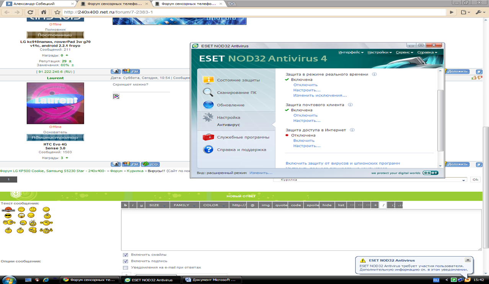The height and width of the screenshot is (284, 489).
Task: Click the browser forward arrow
Action: coord(17,12)
